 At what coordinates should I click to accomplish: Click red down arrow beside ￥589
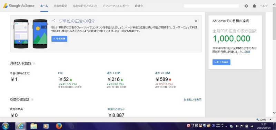[x=170, y=79]
